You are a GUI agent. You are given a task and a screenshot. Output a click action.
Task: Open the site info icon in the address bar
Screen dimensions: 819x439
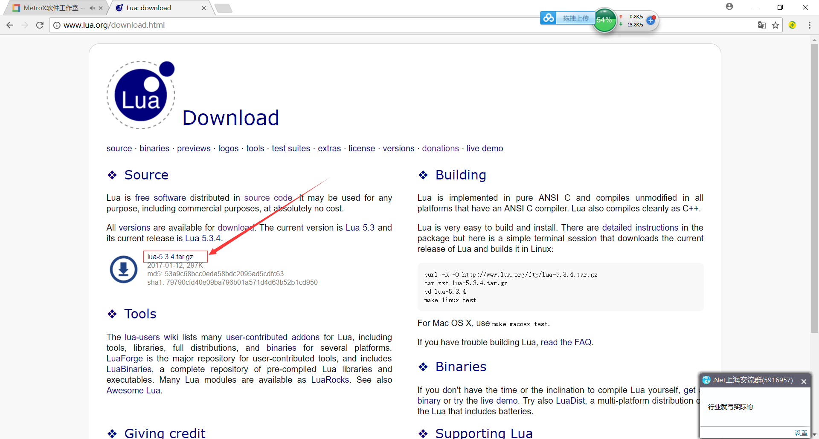(57, 25)
